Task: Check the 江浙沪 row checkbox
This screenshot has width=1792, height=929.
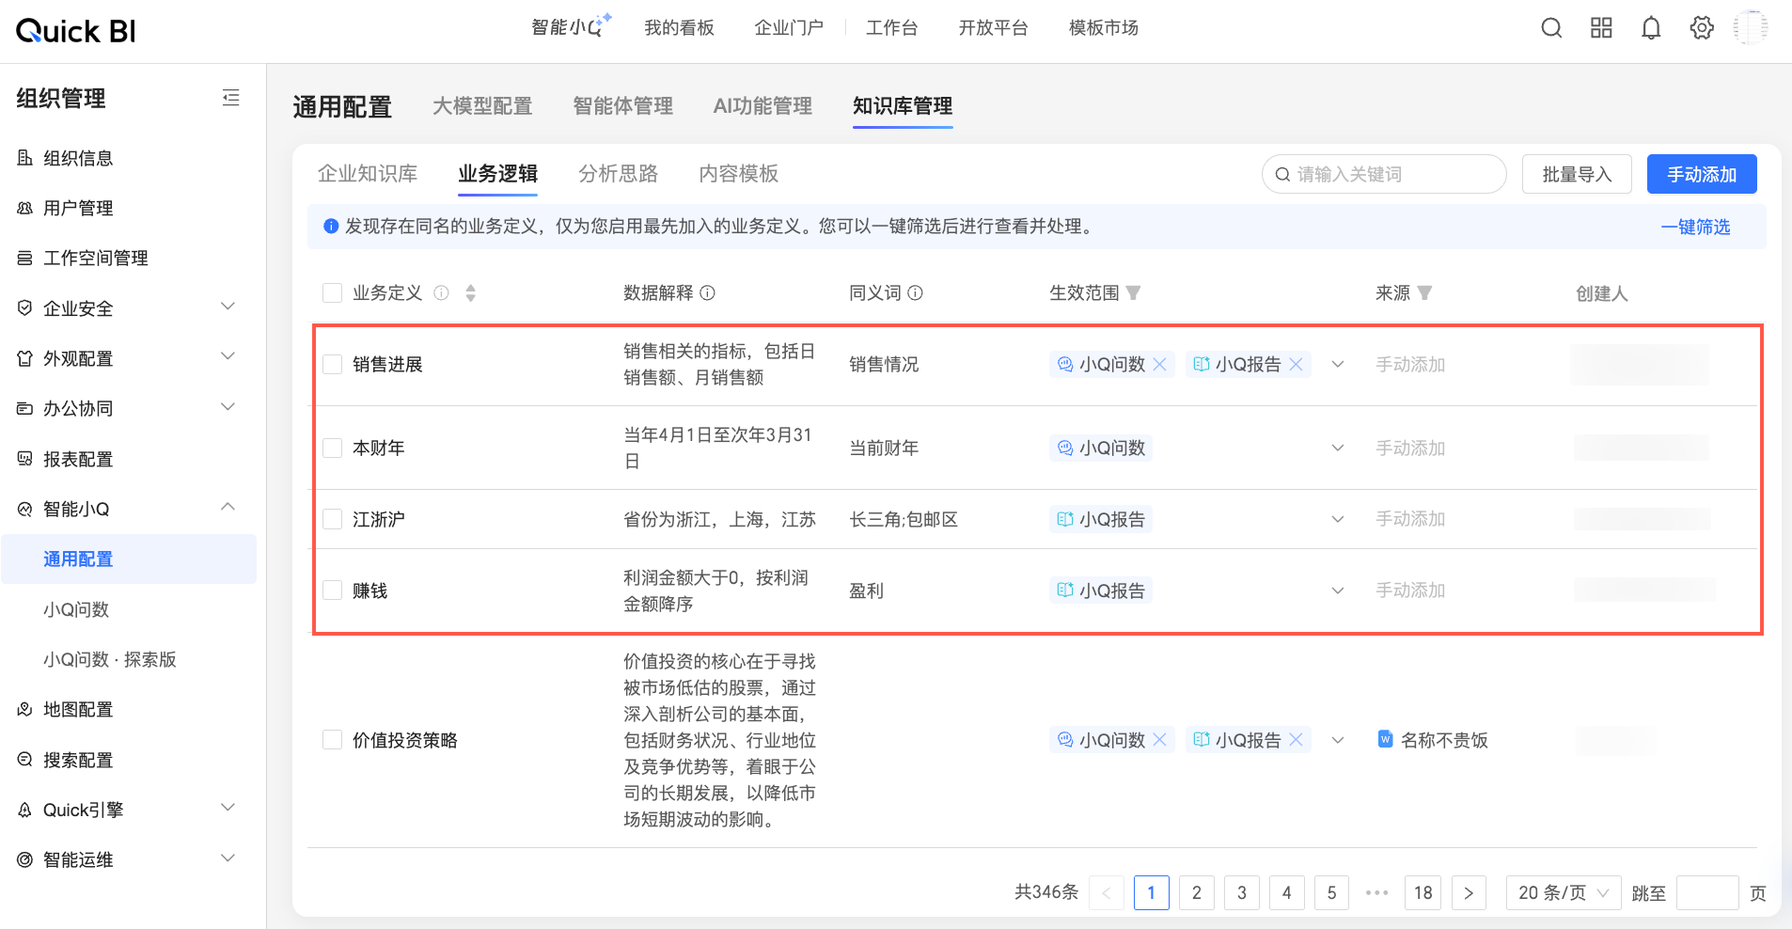Action: click(x=332, y=519)
